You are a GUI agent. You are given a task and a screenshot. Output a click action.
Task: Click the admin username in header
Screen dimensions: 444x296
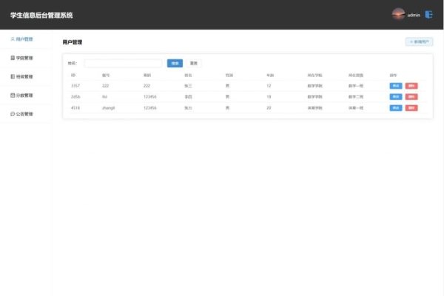click(414, 15)
